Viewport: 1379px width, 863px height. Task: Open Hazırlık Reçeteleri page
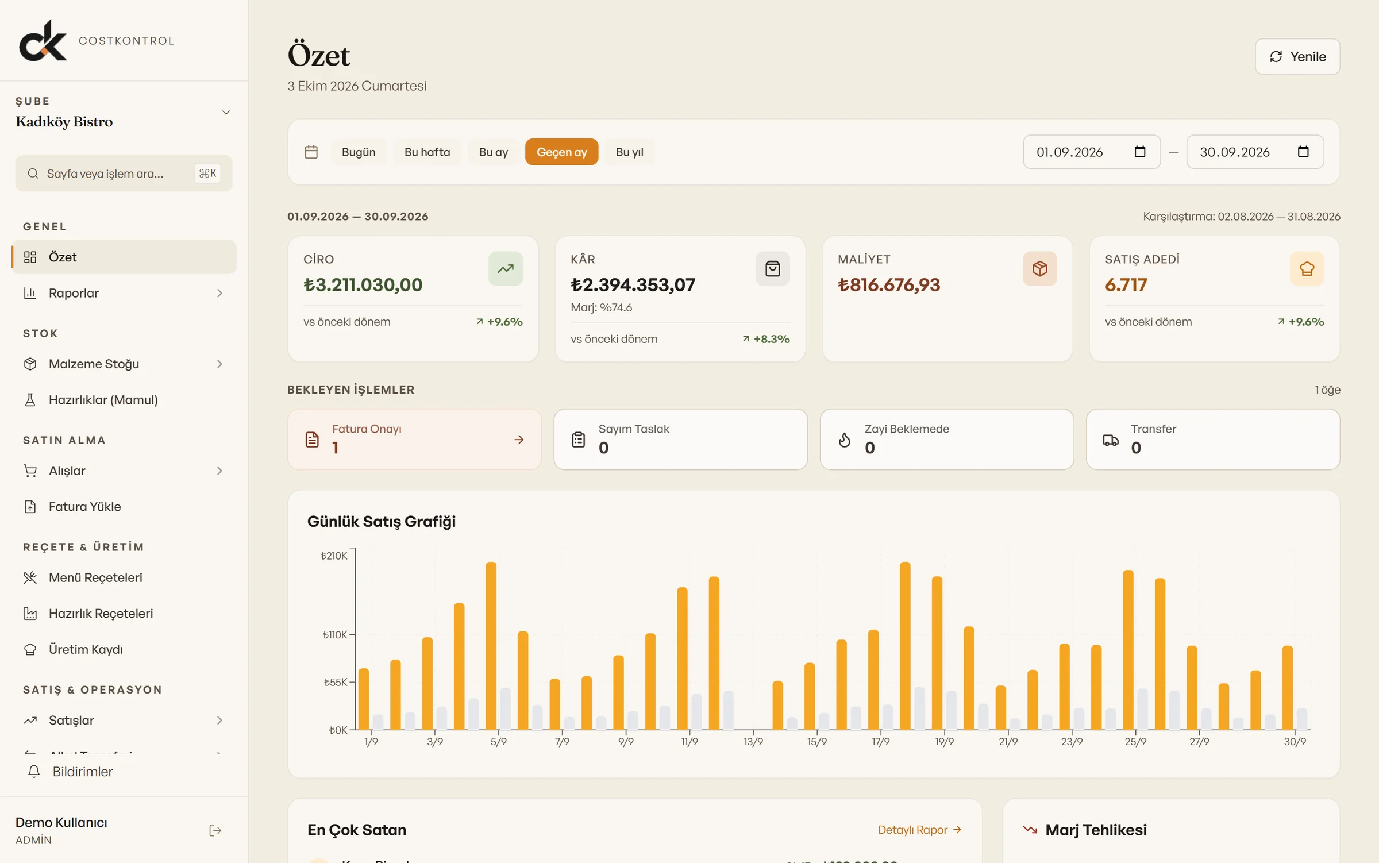click(124, 614)
